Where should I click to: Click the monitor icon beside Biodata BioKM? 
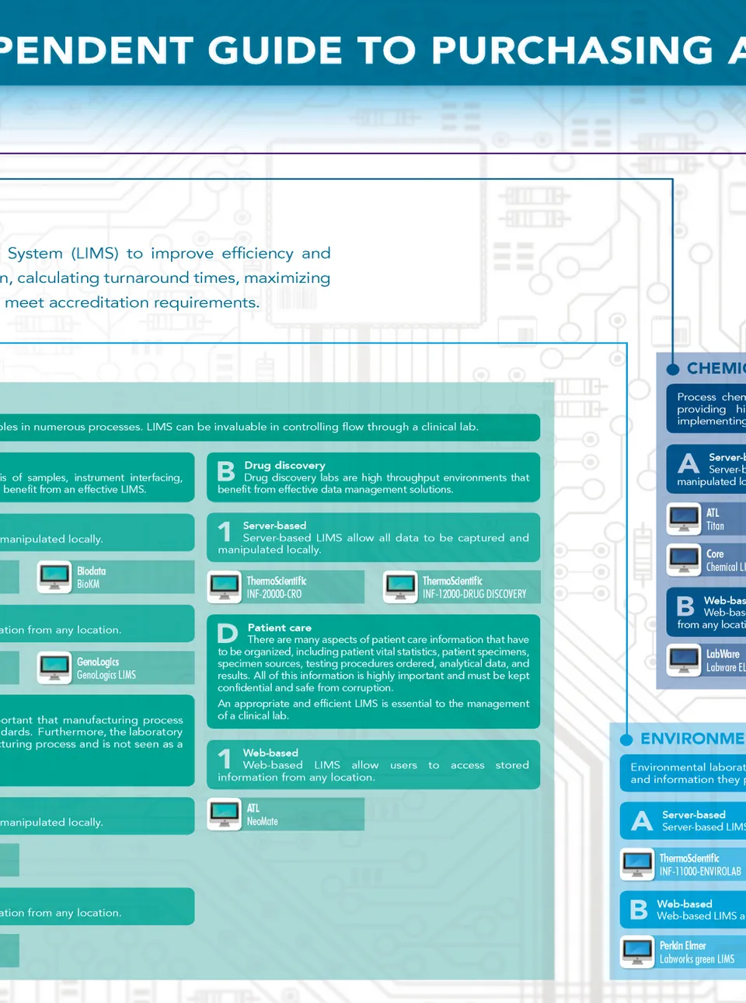click(x=54, y=577)
